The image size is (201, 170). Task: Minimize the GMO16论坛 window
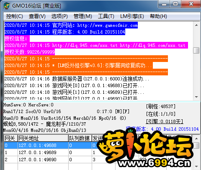(164, 4)
